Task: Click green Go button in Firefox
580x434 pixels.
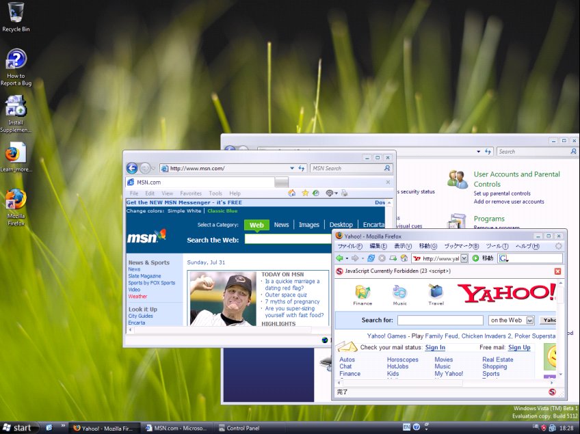Action: (x=475, y=258)
